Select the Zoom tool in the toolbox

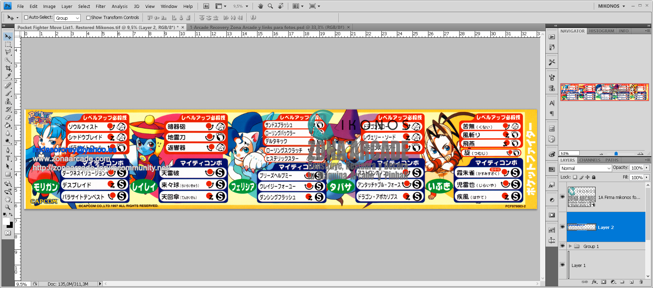pos(8,207)
